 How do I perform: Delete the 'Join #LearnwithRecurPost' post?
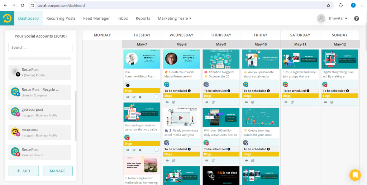(x=140, y=97)
